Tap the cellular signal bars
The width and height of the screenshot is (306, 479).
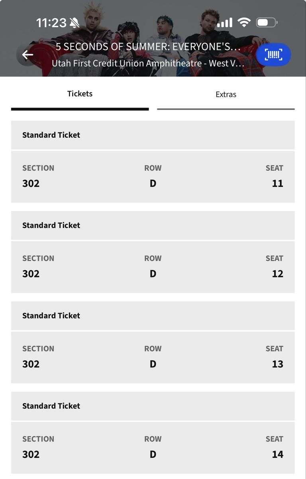point(224,22)
